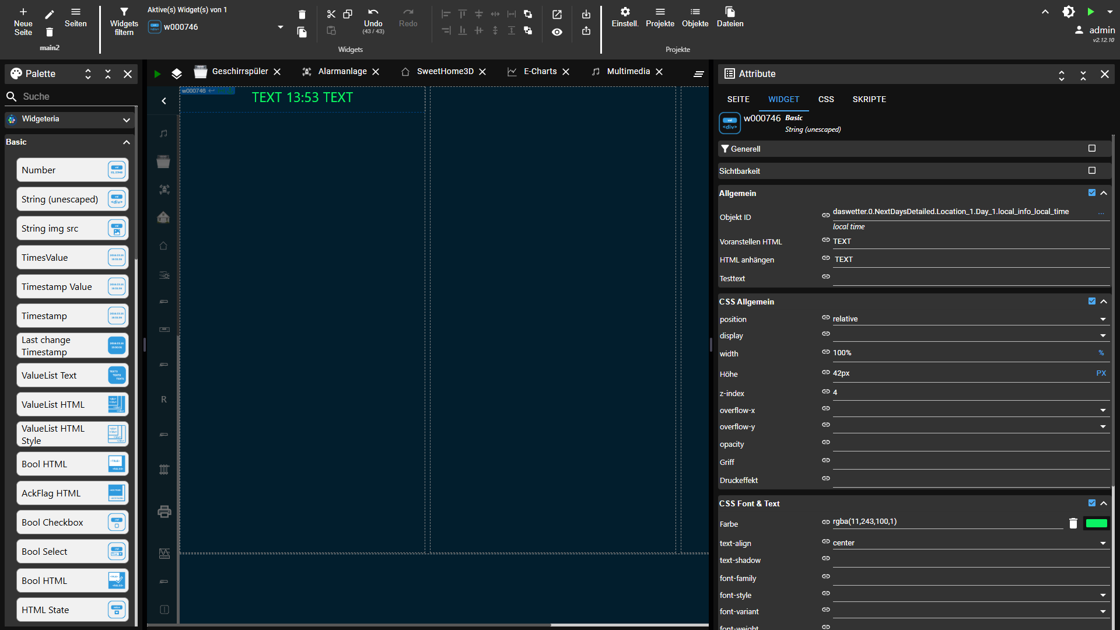Open the E-Charts view tab
The width and height of the screenshot is (1120, 630).
pos(540,71)
